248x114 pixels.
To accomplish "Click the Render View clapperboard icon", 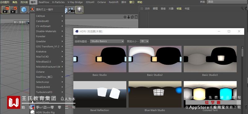I will coord(6,10).
